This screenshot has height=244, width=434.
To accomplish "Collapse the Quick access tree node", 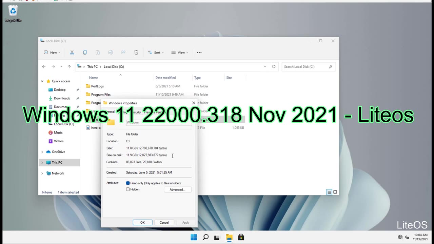I will (x=42, y=81).
